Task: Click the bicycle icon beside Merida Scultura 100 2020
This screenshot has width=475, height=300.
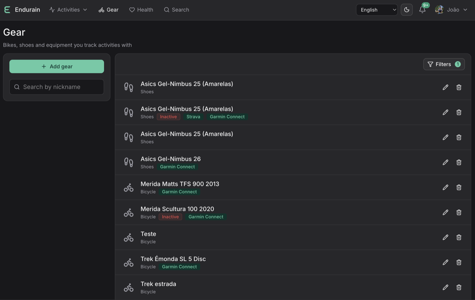Action: 129,212
